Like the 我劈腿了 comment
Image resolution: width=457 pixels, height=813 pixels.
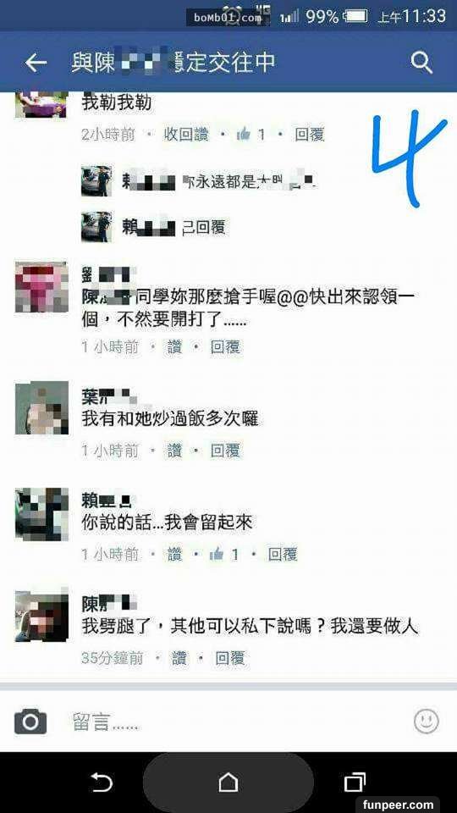pos(179,659)
